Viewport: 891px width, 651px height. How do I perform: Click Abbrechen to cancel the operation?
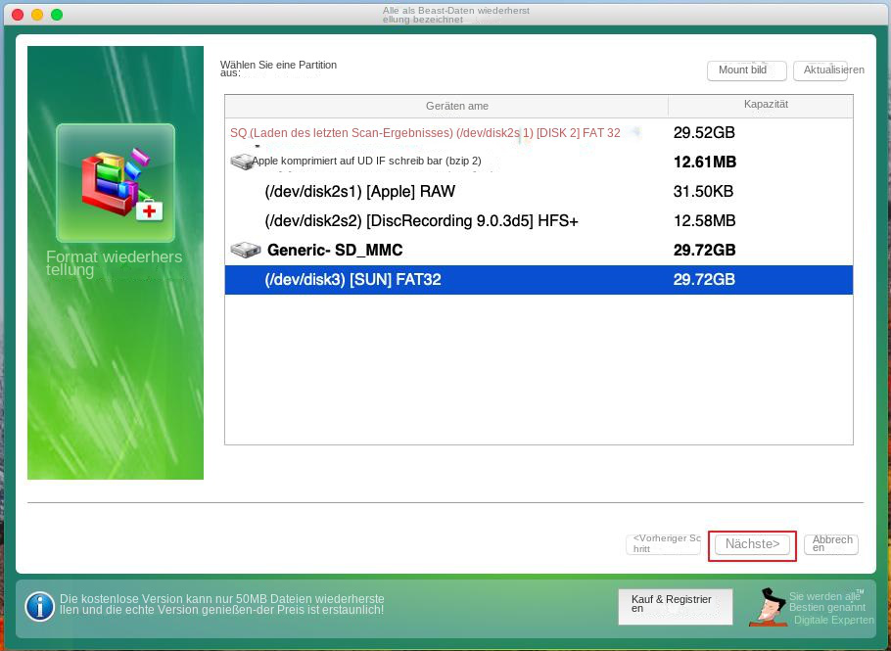coord(830,543)
